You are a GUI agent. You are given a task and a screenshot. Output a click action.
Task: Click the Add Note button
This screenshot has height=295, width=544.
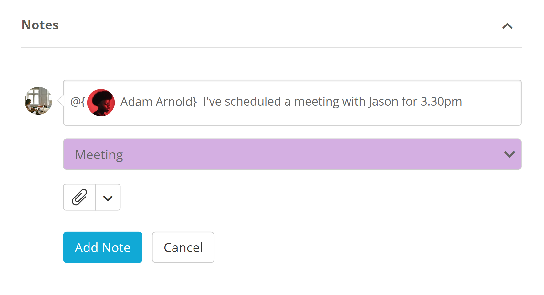[x=102, y=247]
